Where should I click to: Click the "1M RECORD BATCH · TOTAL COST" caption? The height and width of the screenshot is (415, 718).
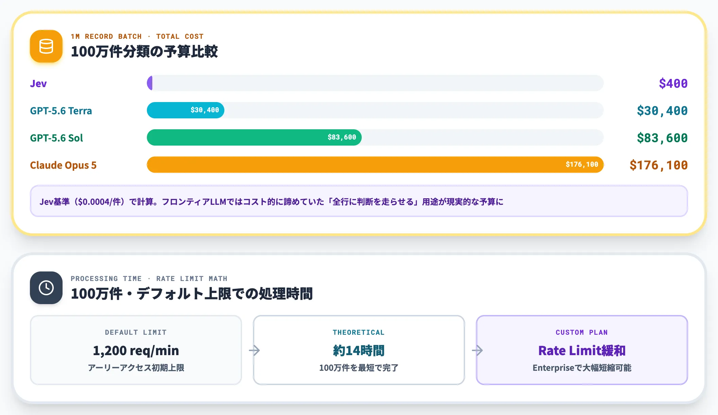(x=137, y=36)
